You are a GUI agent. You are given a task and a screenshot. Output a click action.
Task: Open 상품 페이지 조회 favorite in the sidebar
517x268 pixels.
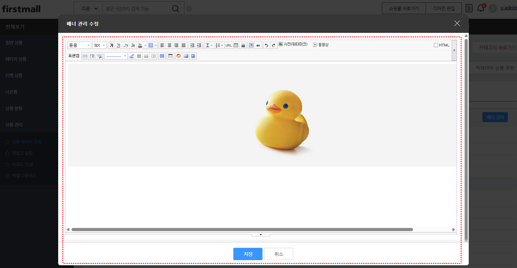27,142
